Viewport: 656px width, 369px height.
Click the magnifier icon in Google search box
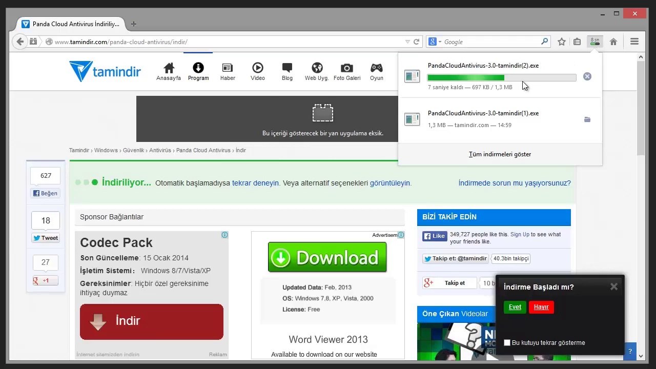[544, 42]
